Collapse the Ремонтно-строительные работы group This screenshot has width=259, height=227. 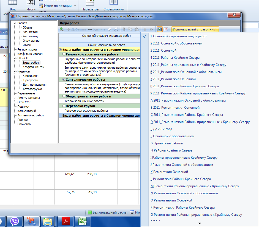pyautogui.click(x=64, y=54)
